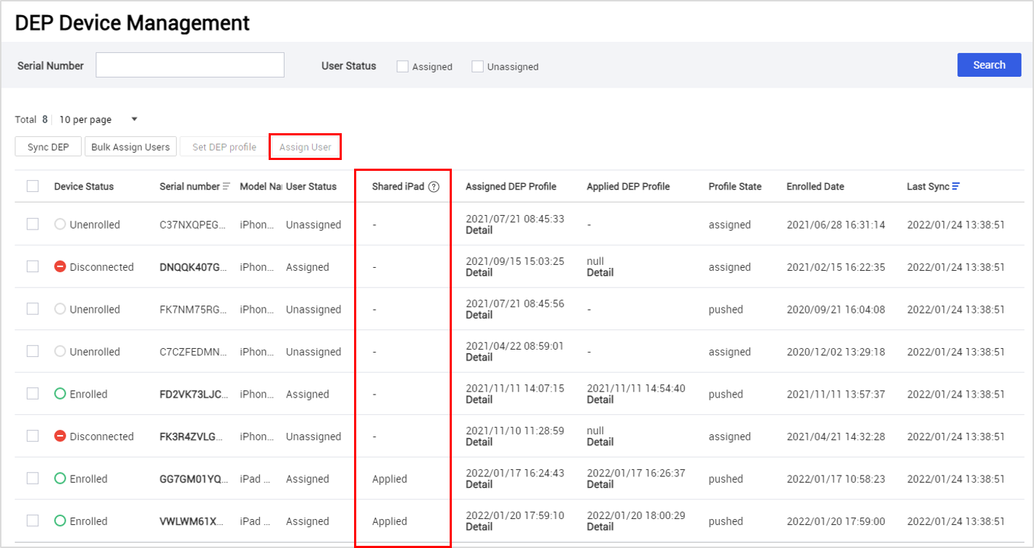Open the Shared iPad help tooltip

point(432,186)
